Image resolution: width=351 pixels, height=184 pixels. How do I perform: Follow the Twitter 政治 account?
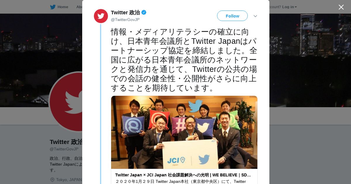(x=232, y=16)
